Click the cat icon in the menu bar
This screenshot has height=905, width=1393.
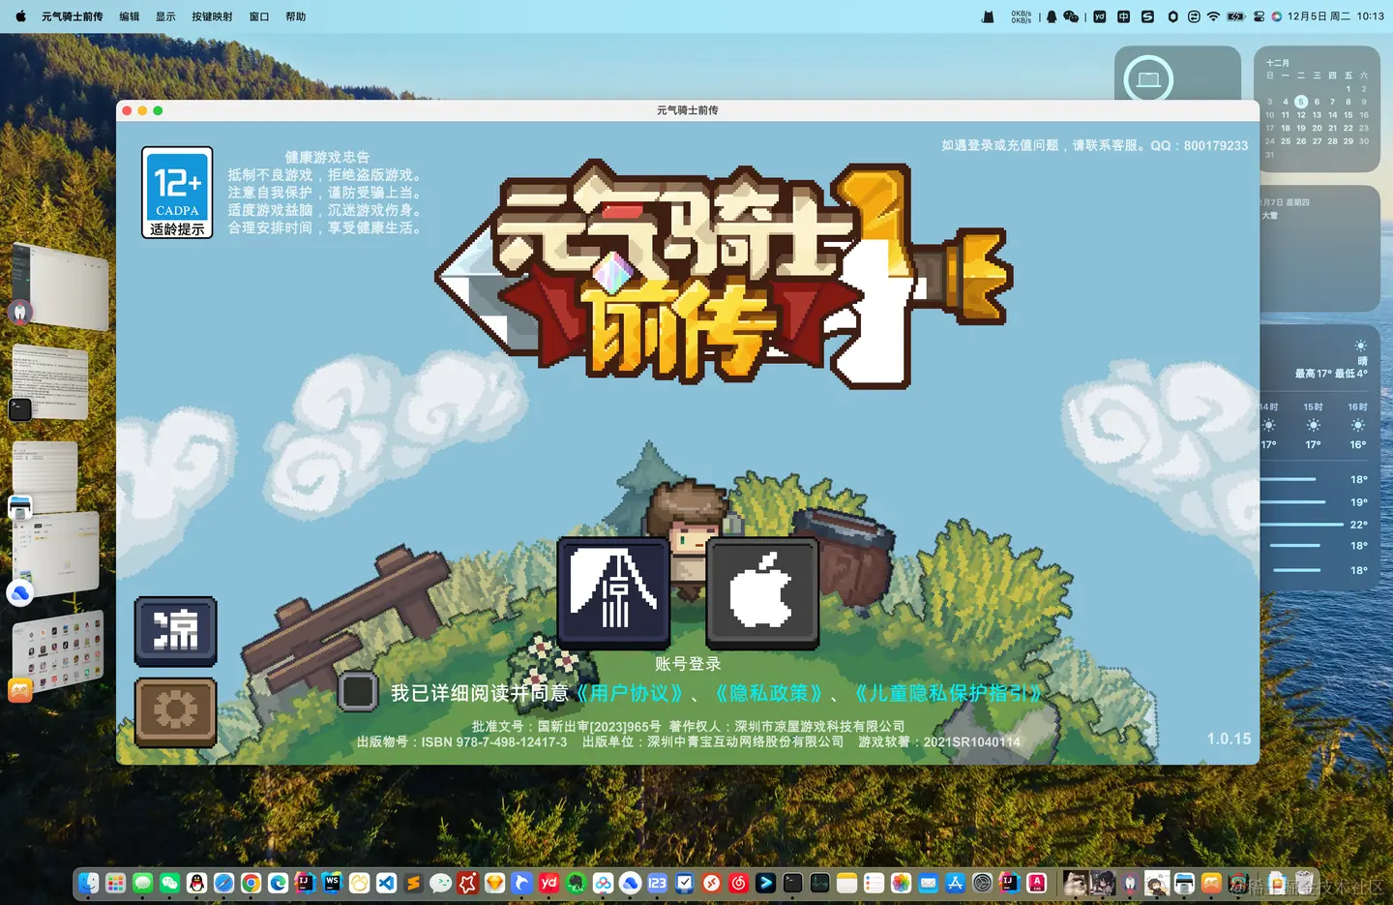tap(988, 16)
